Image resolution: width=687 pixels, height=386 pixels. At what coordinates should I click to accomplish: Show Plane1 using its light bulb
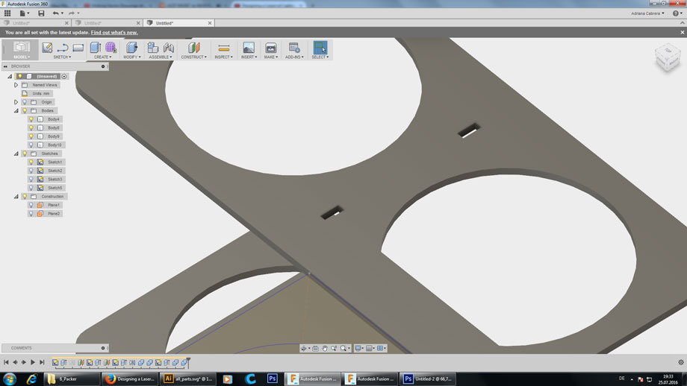click(x=31, y=205)
